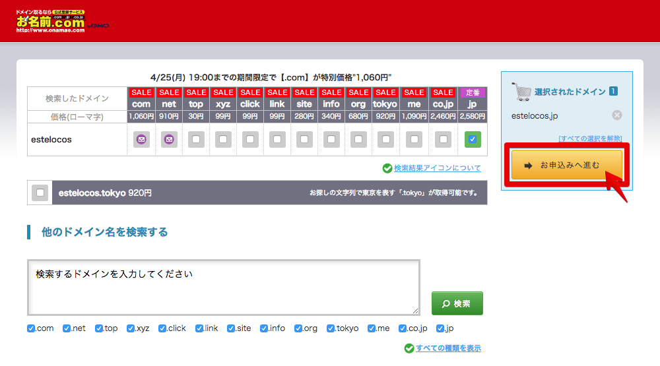Screen dimensions: 660x366
Task: Uncheck the .xyz search filter
Action: (131, 328)
